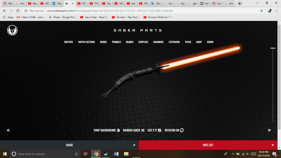
Task: Go to next saber with right double-arrow
Action: click(x=269, y=130)
